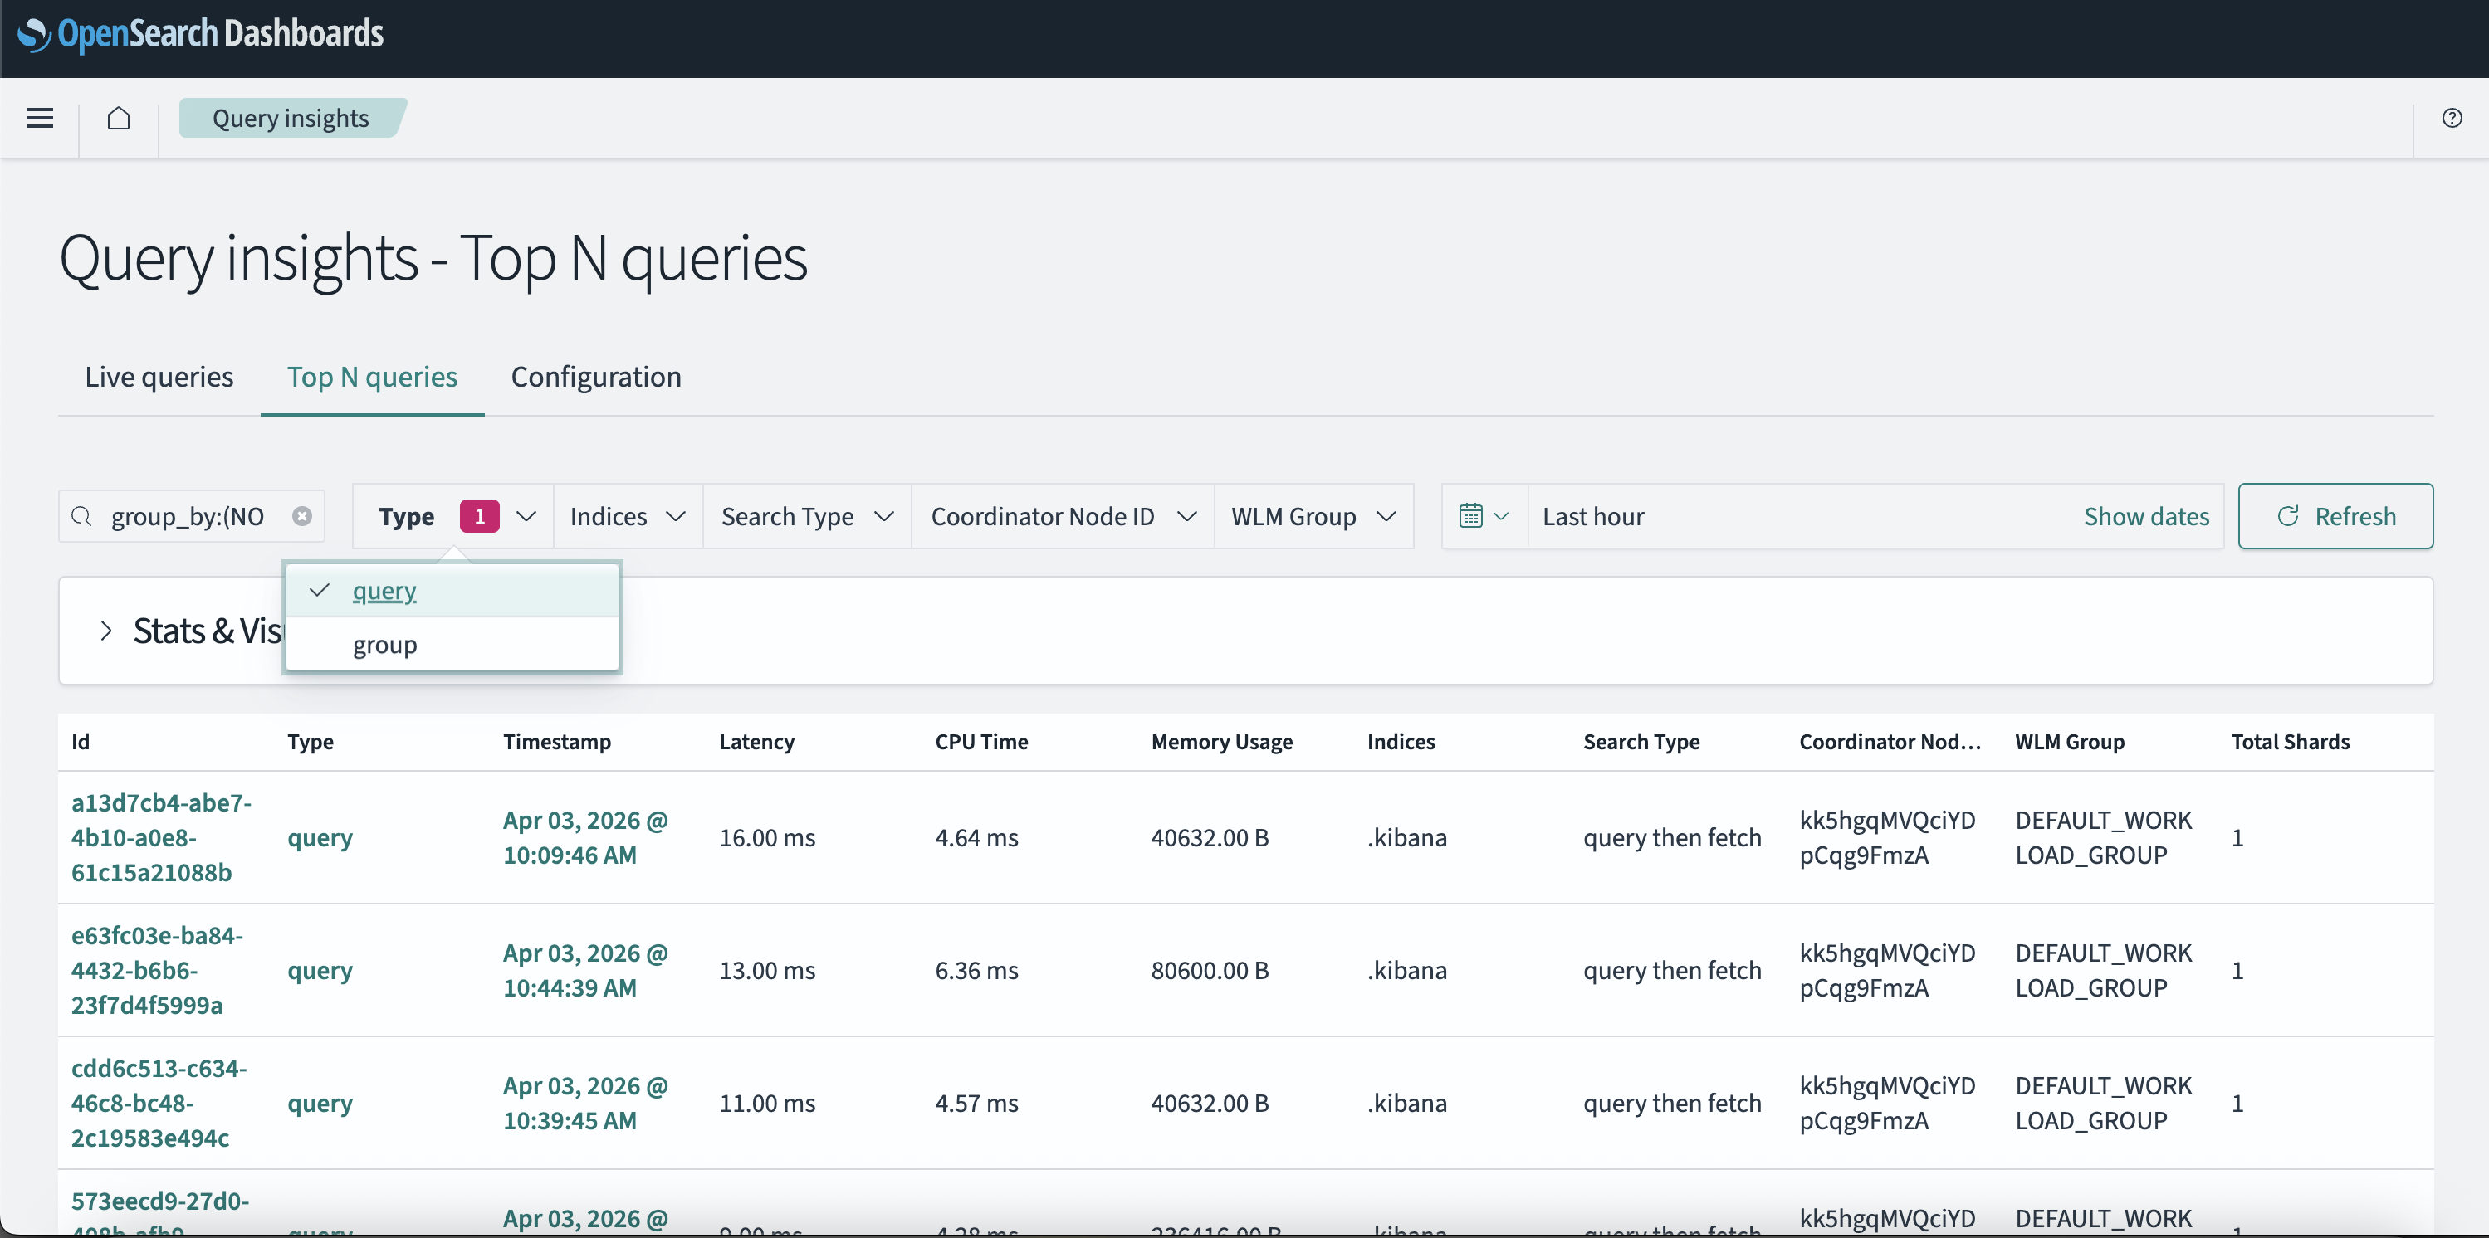Viewport: 2489px width, 1238px height.
Task: Open the Coordinator Node ID filter
Action: pos(1063,517)
